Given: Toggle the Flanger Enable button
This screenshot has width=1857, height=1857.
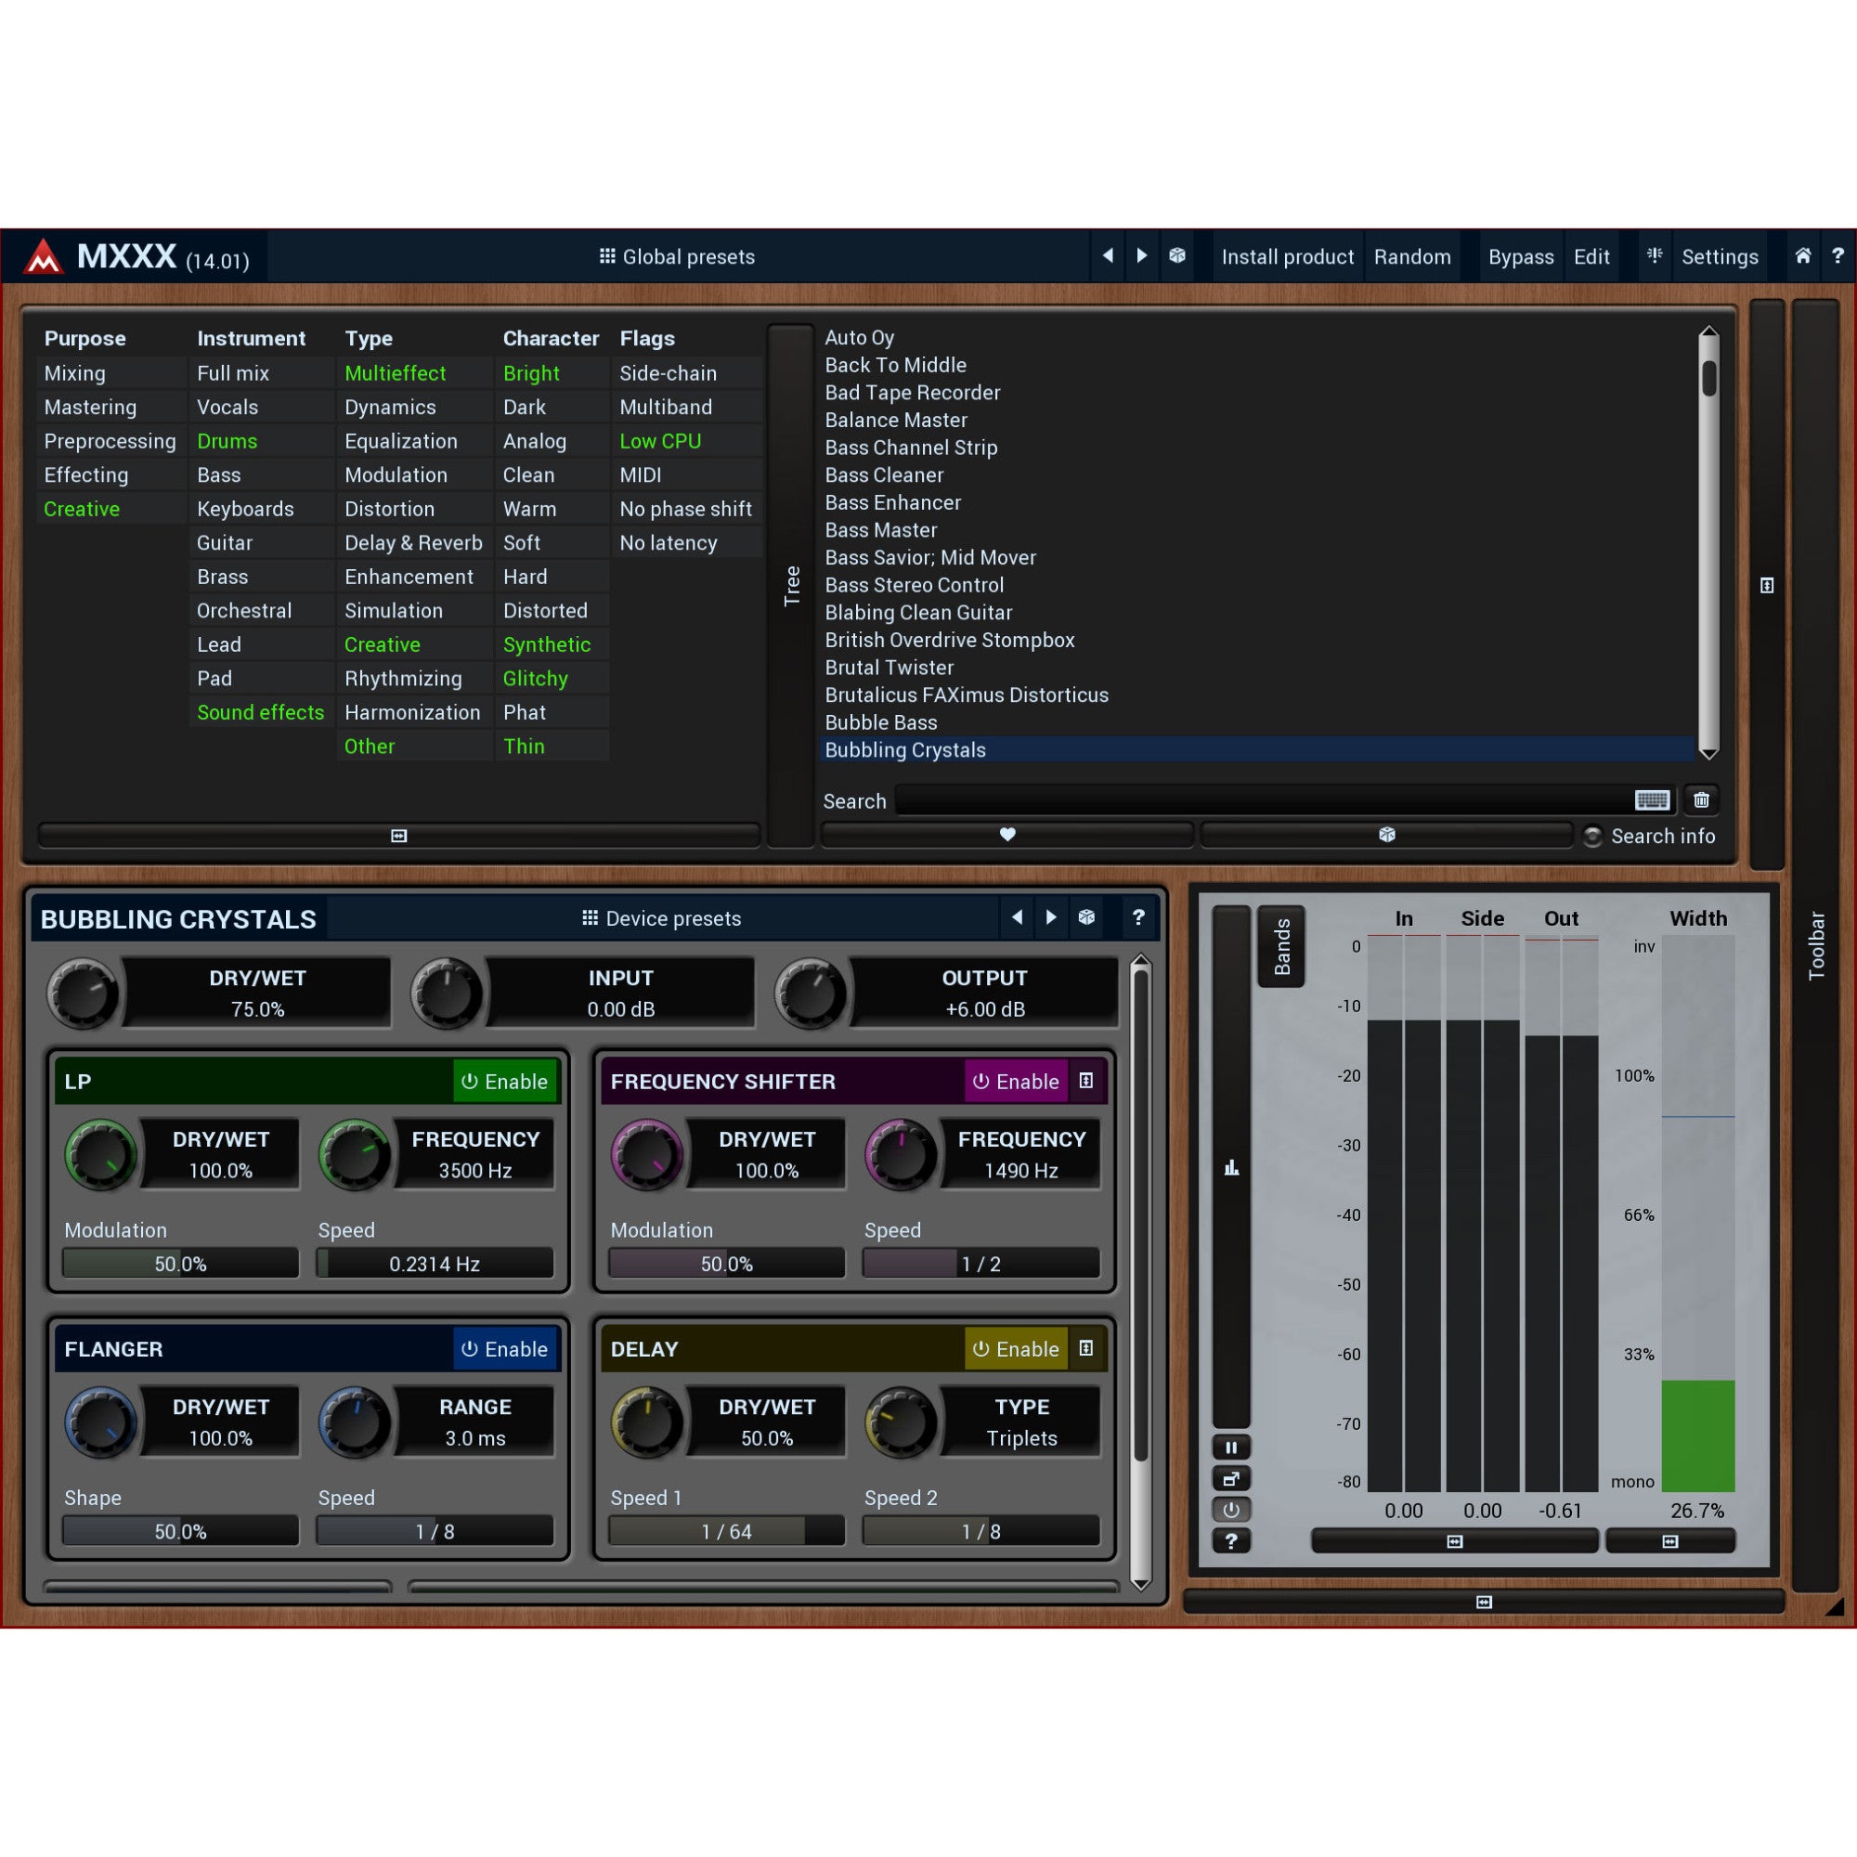Looking at the screenshot, I should coord(504,1348).
